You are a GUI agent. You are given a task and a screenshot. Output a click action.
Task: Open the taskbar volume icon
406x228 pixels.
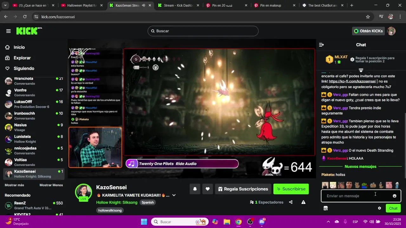coord(371,222)
